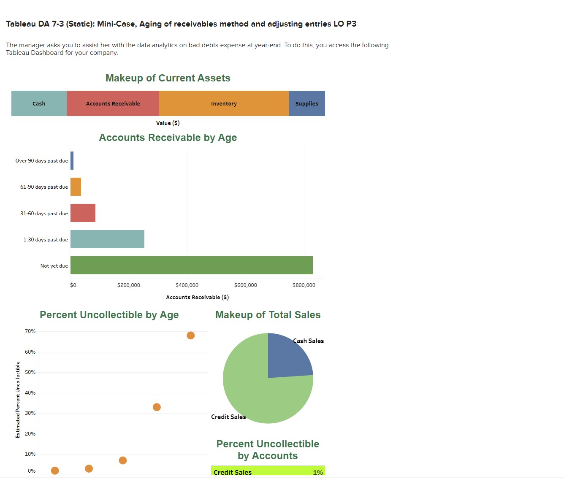Click the Inventory segment of the current assets bar
This screenshot has height=479, width=564.
pos(224,103)
